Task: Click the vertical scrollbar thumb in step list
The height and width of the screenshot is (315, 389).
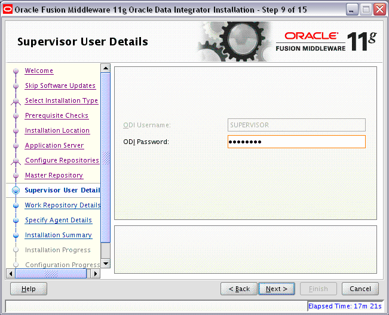Action: 106,157
